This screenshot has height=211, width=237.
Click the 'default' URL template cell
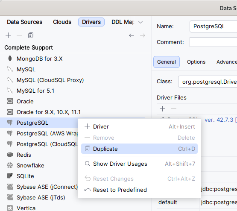[178, 202]
